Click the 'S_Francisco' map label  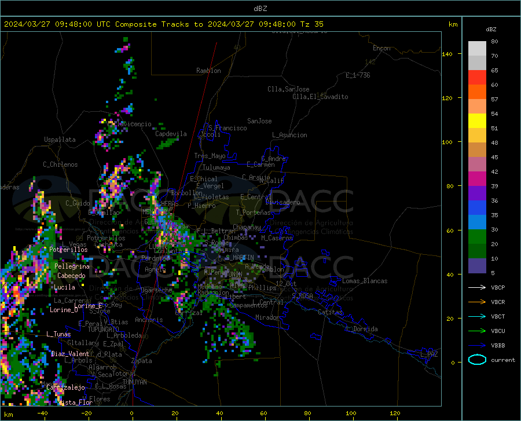coord(228,128)
